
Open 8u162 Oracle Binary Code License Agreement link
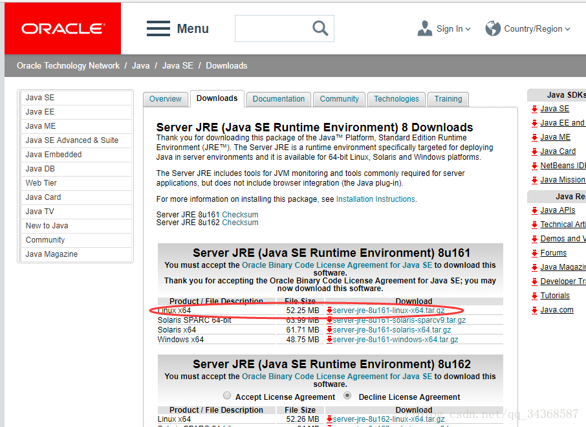click(337, 377)
